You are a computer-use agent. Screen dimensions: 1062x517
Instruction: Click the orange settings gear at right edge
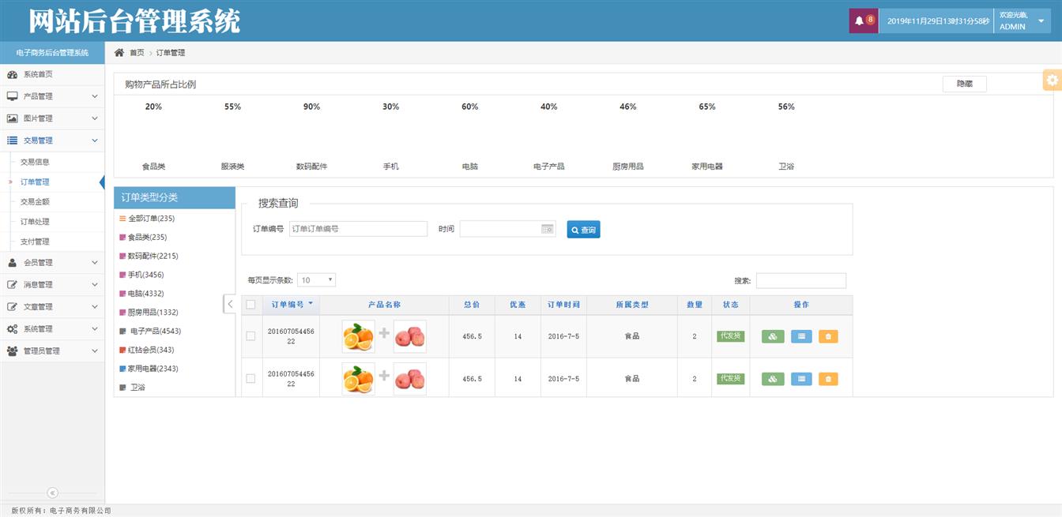(x=1052, y=80)
